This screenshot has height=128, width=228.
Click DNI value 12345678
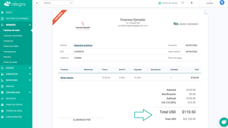click(x=79, y=52)
